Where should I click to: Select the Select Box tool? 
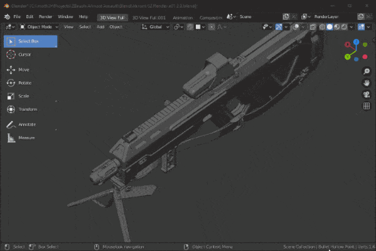click(x=31, y=41)
